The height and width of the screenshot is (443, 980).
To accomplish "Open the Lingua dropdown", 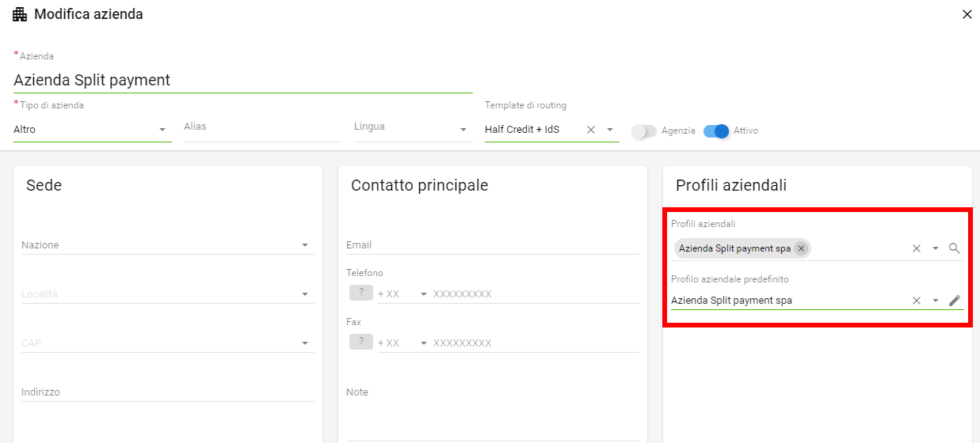I will [414, 127].
